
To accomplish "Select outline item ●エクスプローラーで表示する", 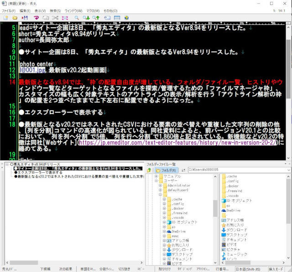I will [x=38, y=173].
